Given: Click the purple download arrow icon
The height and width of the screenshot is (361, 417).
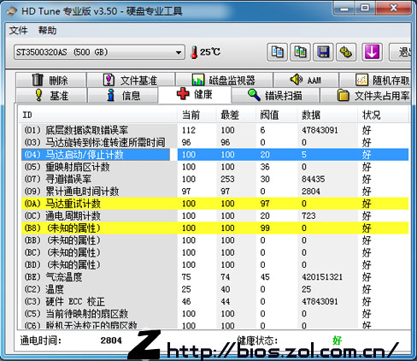Looking at the screenshot, I should tap(372, 52).
